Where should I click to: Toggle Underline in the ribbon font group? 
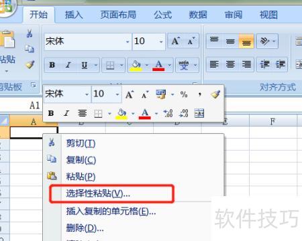pyautogui.click(x=85, y=65)
